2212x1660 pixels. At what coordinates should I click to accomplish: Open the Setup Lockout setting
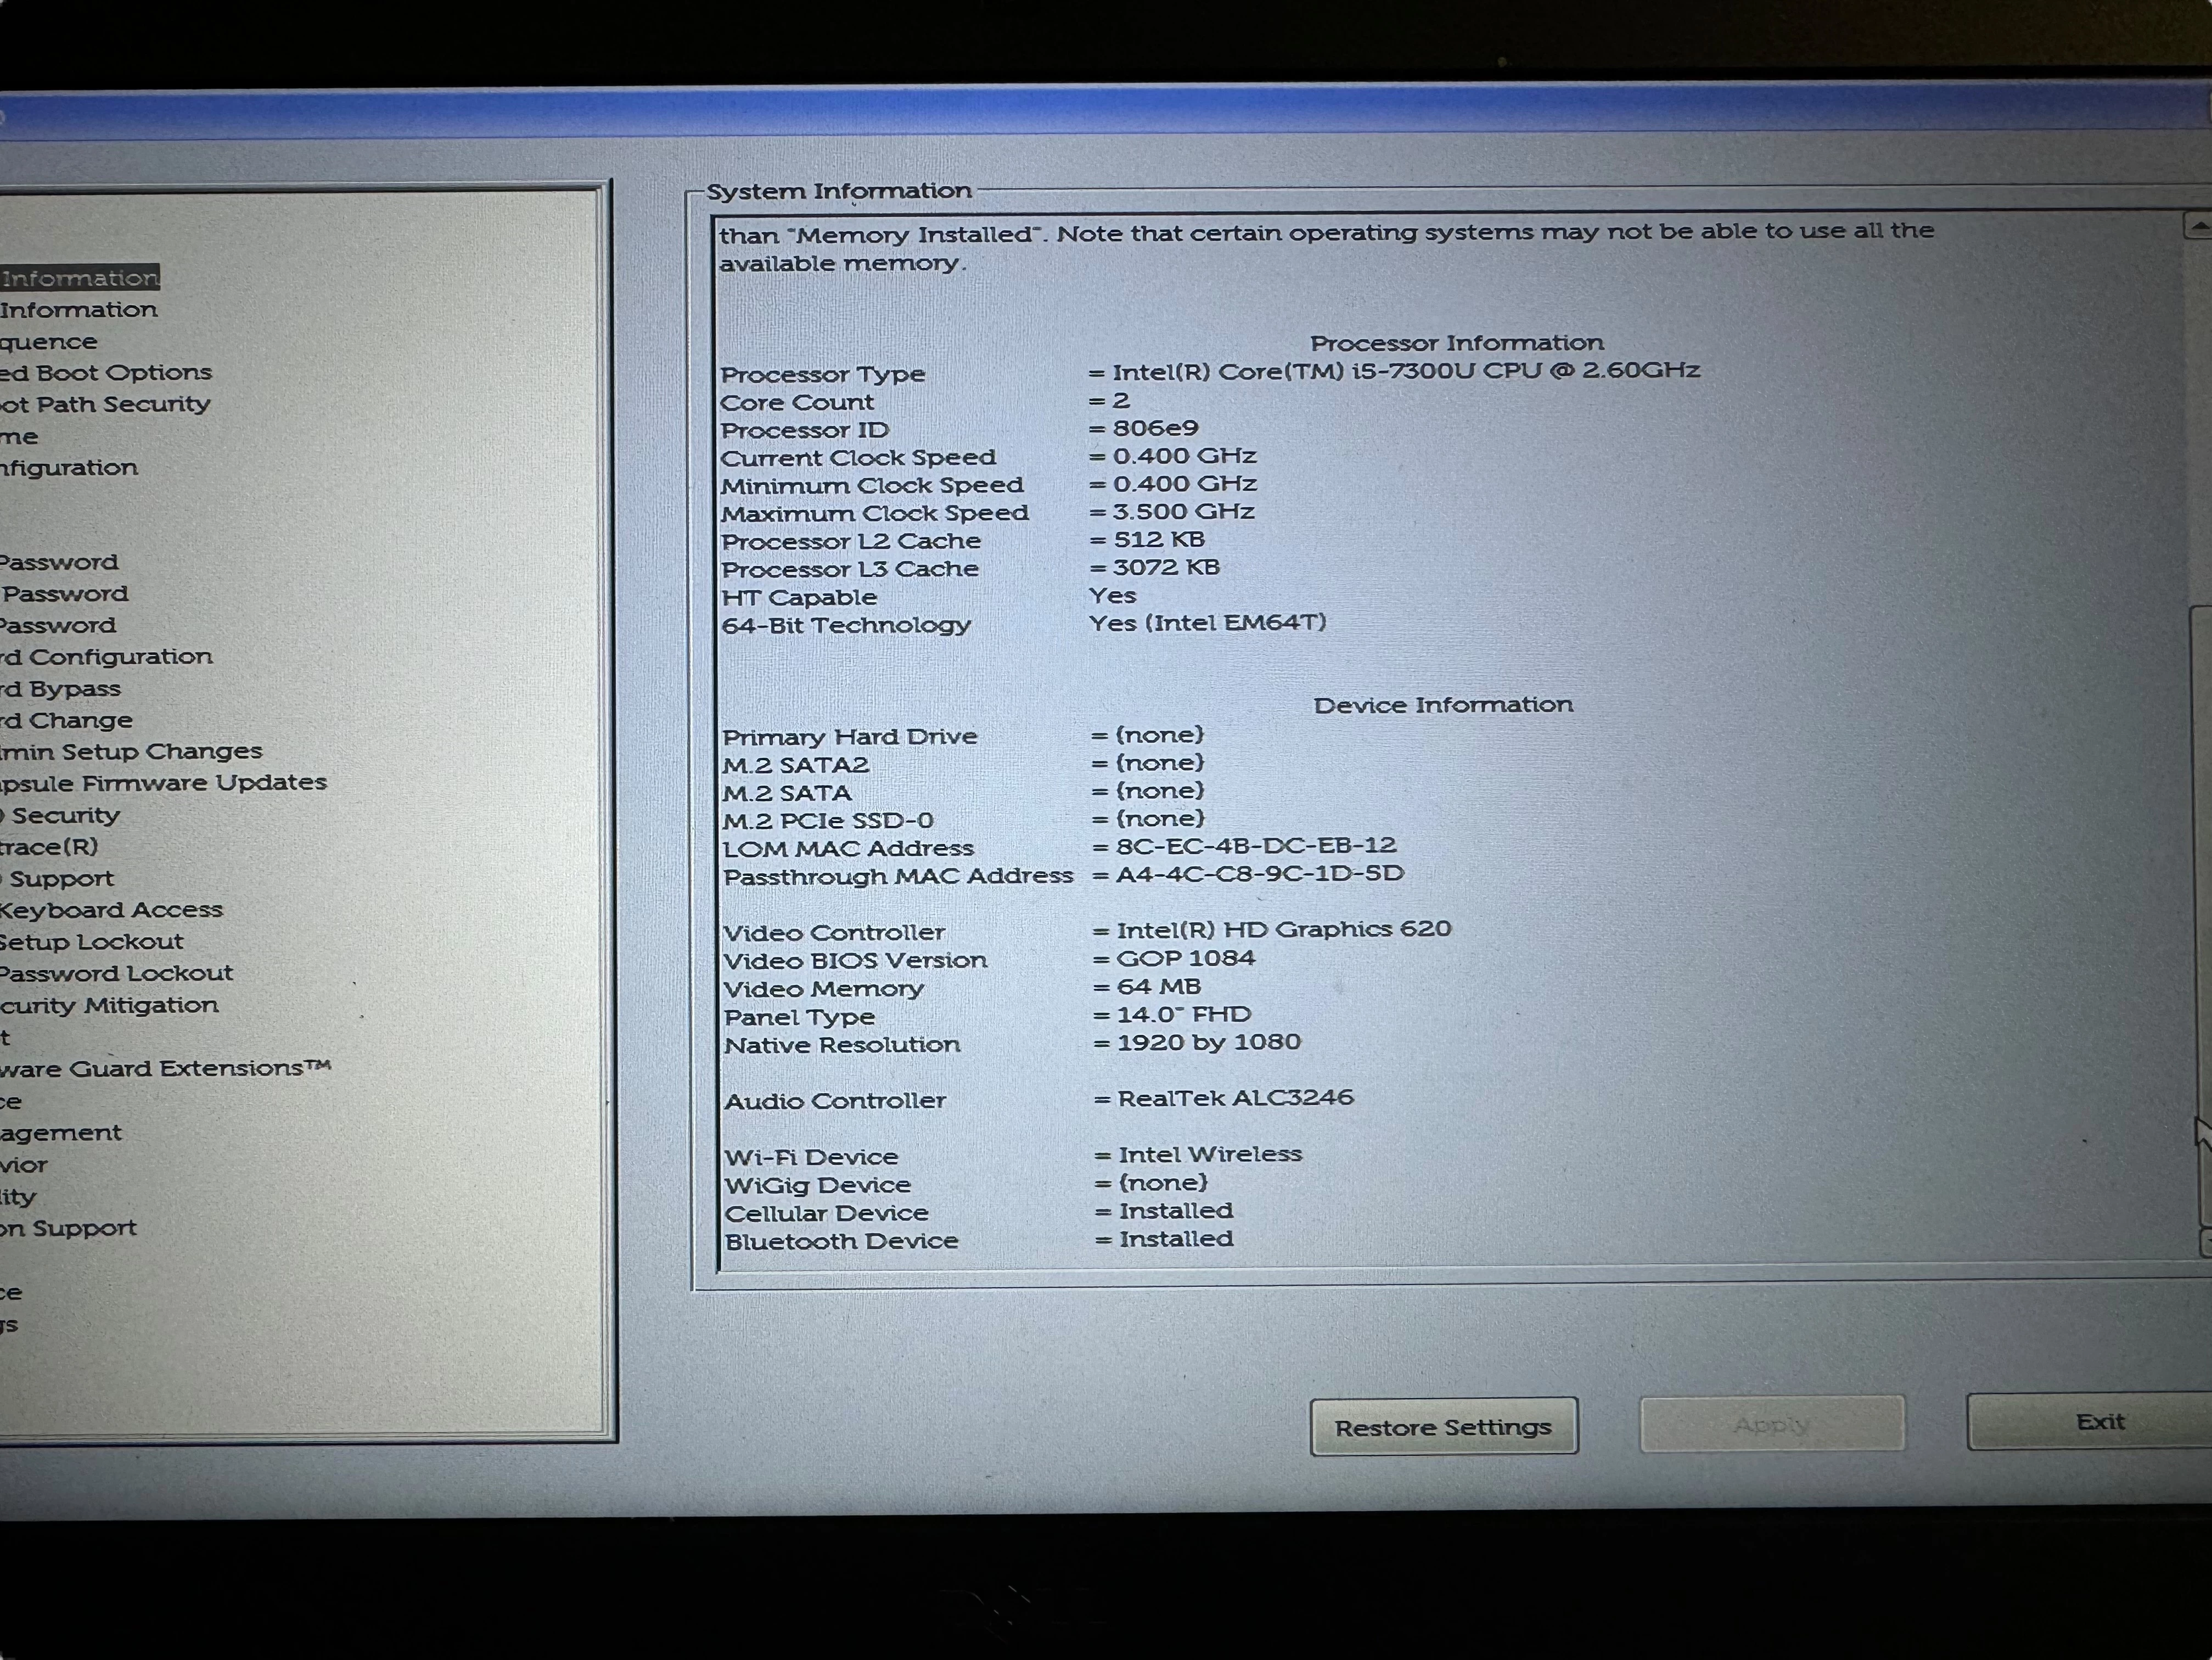click(90, 941)
